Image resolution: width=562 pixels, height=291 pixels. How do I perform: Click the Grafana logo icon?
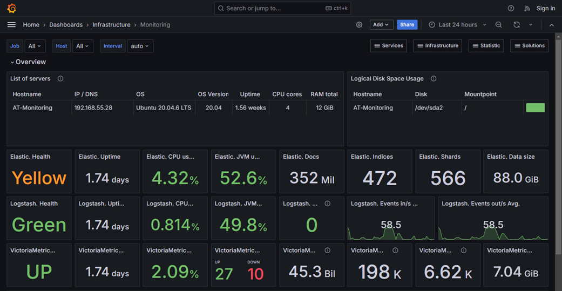12,8
